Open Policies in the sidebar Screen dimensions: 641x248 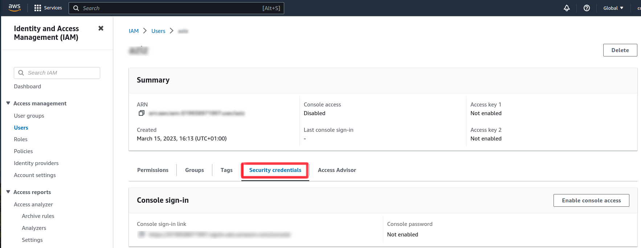tap(23, 151)
